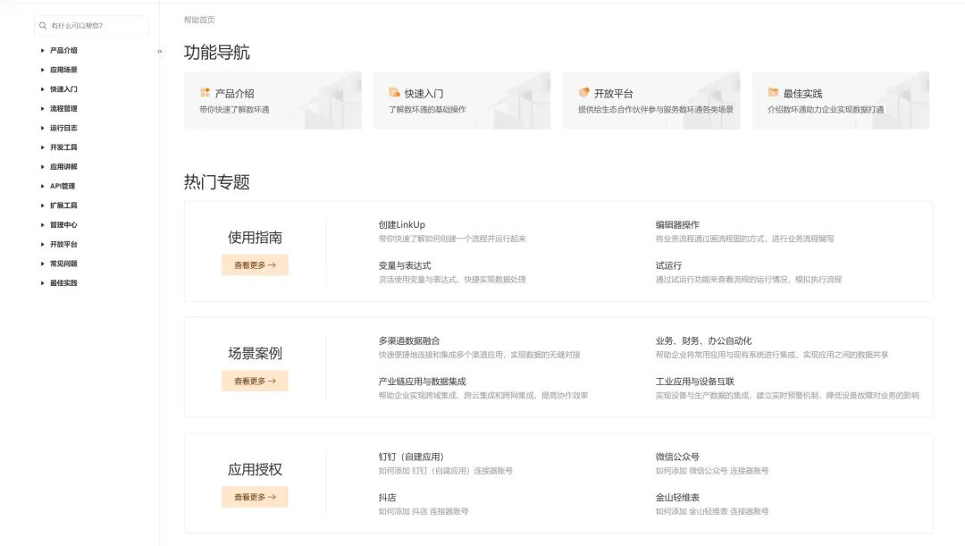This screenshot has height=546, width=965.
Task: Collapse the sidebar with double-chevron icon
Action: (x=160, y=51)
